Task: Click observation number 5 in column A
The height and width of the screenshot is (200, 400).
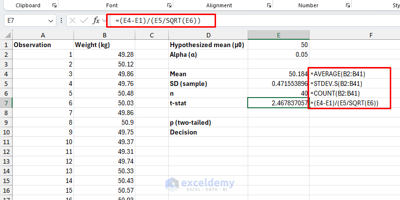Action: 43,93
